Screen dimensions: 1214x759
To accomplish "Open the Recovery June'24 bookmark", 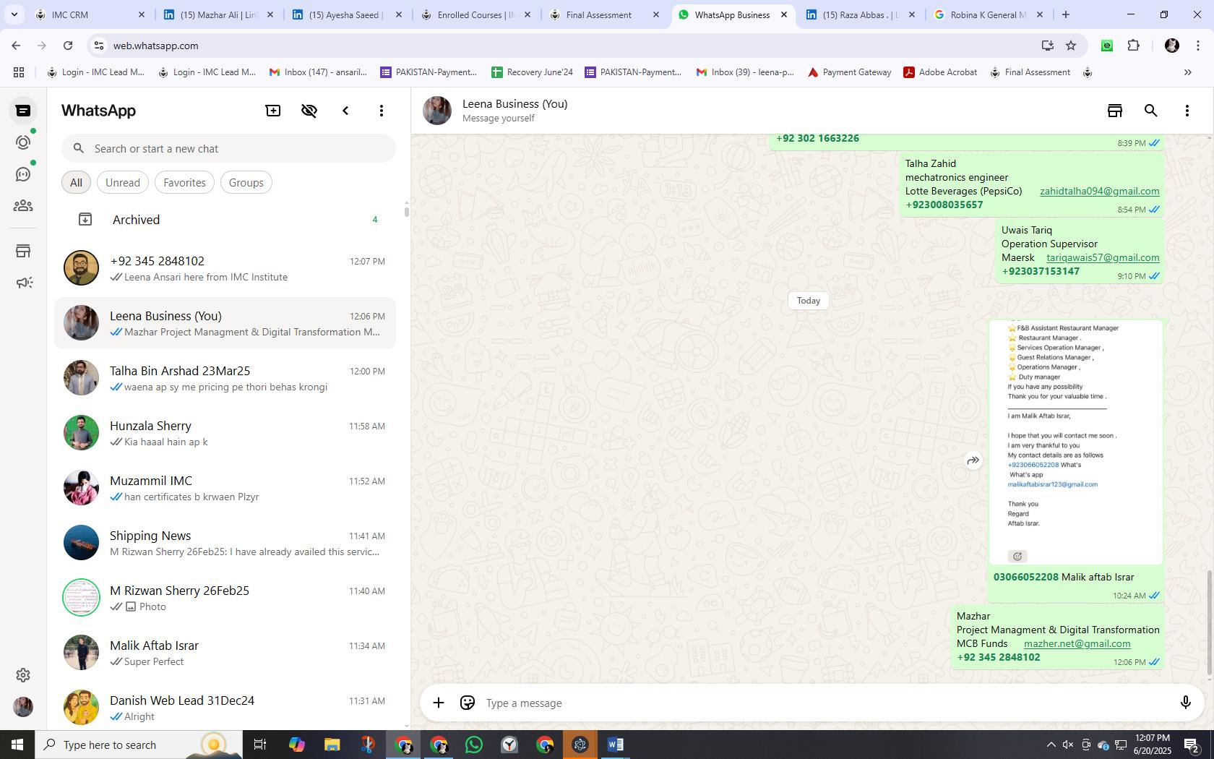I will 532,72.
